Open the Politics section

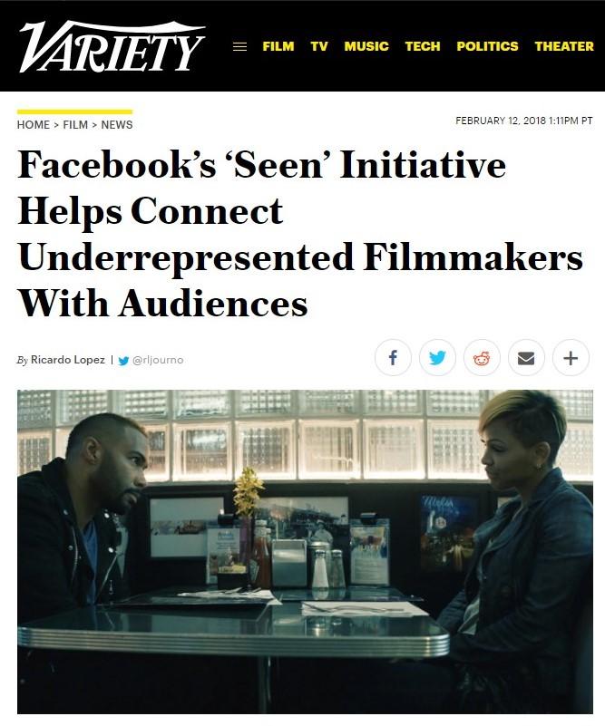pyautogui.click(x=487, y=46)
